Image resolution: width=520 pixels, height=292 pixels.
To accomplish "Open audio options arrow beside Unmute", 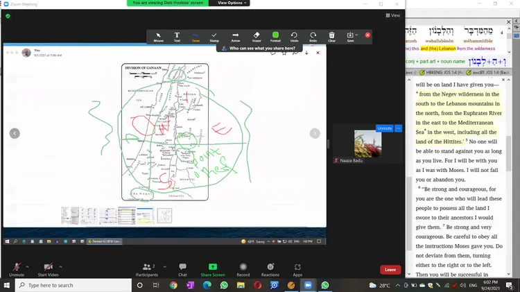I will coord(28,266).
